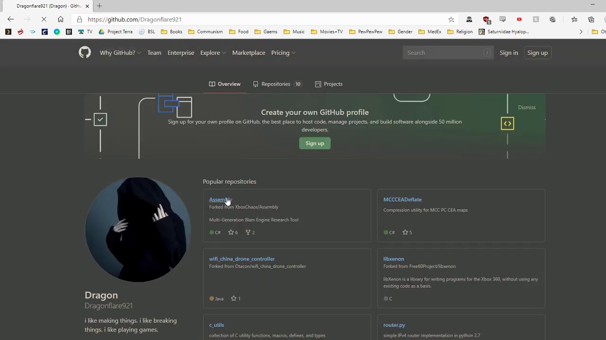Viewport: 606px width, 340px height.
Task: Close the Dragonflare921 GitHub tab
Action: (87, 6)
